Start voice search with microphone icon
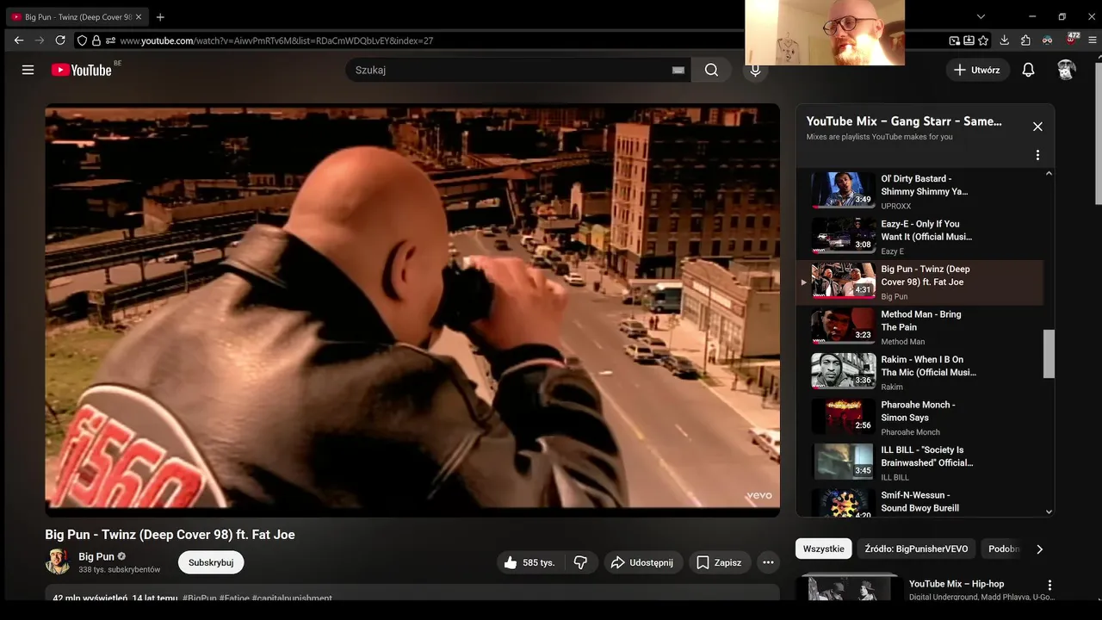This screenshot has width=1102, height=620. click(755, 70)
